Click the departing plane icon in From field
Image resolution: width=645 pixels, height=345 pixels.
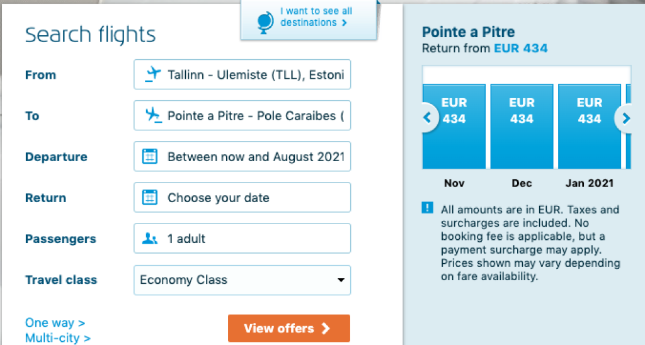coord(152,75)
